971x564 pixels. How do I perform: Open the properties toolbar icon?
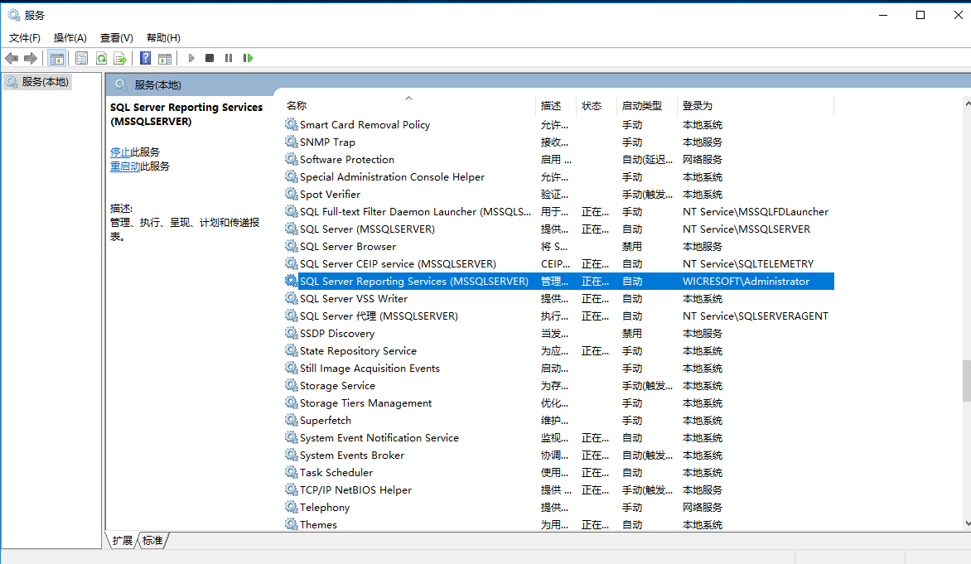[x=81, y=58]
